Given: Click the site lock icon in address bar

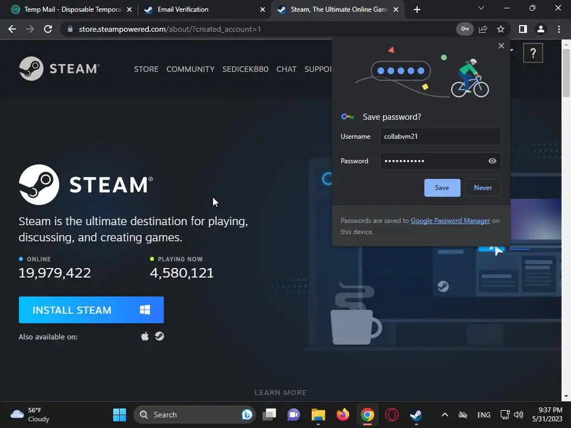Looking at the screenshot, I should [70, 29].
